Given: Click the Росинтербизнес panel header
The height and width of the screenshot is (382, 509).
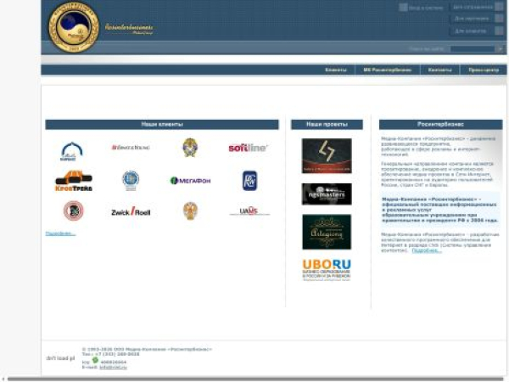Looking at the screenshot, I should pyautogui.click(x=440, y=125).
